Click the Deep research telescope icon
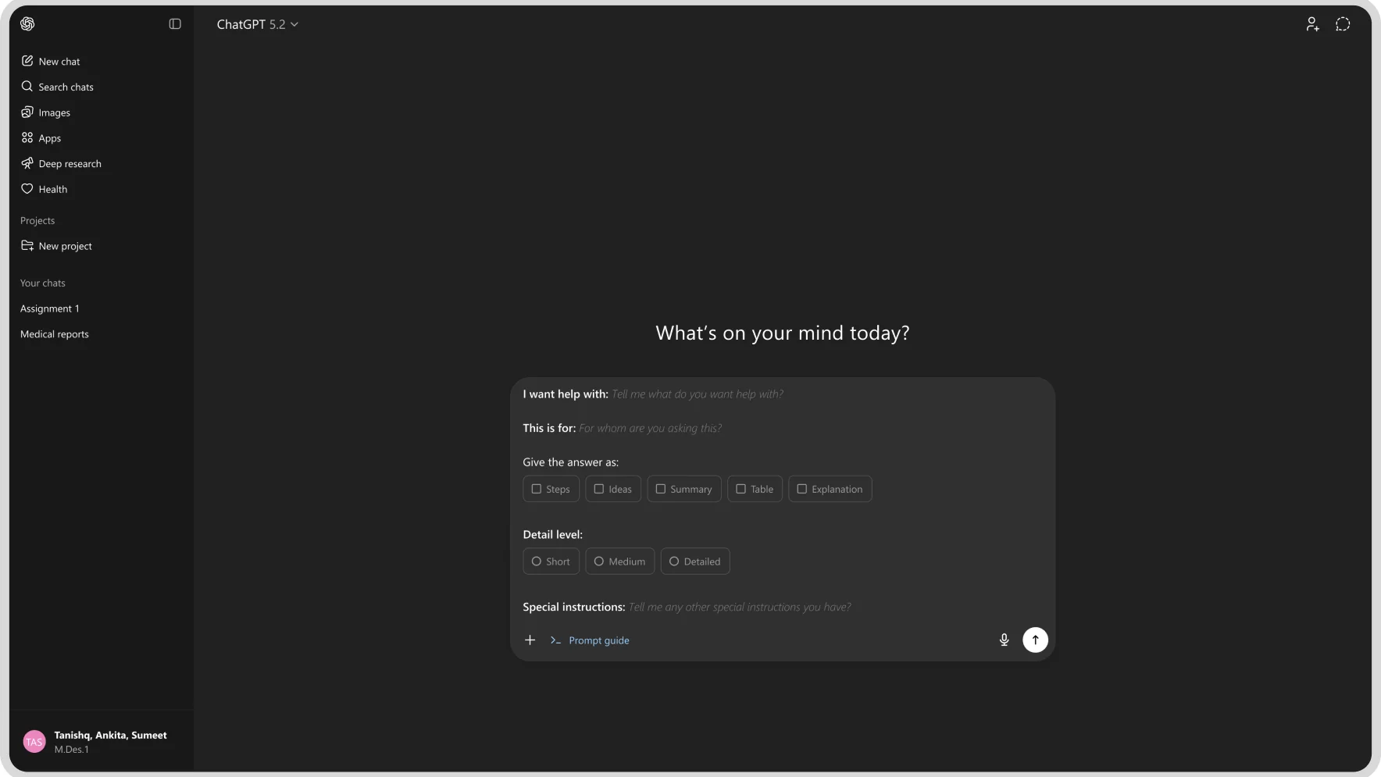The height and width of the screenshot is (777, 1381). coord(27,163)
